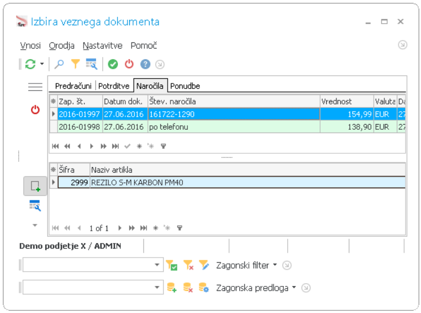
Task: Open the Orodja menu
Action: coord(62,46)
